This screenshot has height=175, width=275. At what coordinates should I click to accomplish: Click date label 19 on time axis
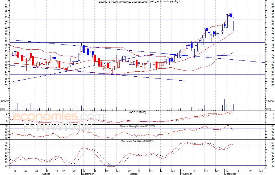[63, 171]
